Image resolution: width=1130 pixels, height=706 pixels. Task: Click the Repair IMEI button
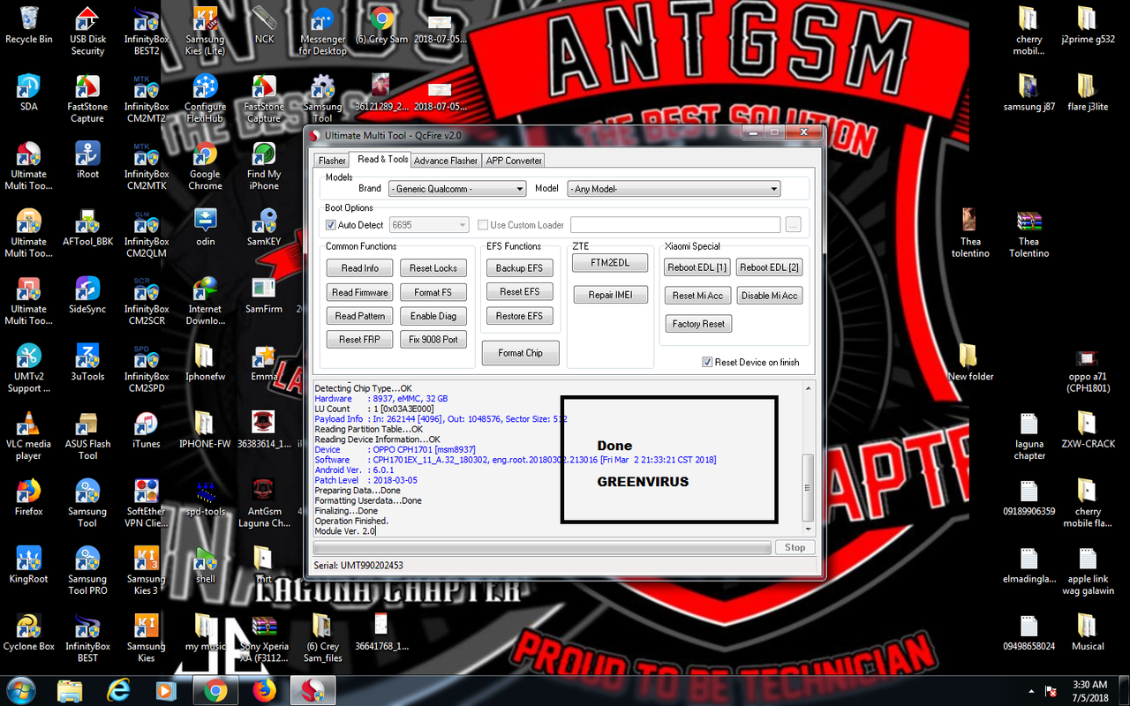611,295
